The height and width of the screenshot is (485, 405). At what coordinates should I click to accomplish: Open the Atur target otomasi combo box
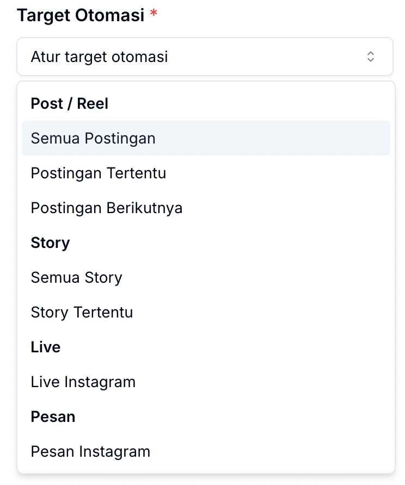(205, 57)
